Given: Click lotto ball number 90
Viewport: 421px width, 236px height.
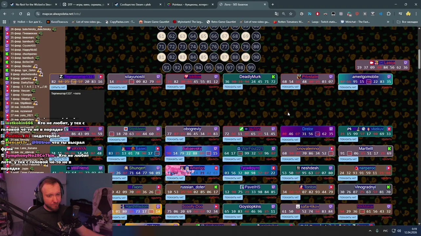Looking at the screenshot, I should pos(256,57).
